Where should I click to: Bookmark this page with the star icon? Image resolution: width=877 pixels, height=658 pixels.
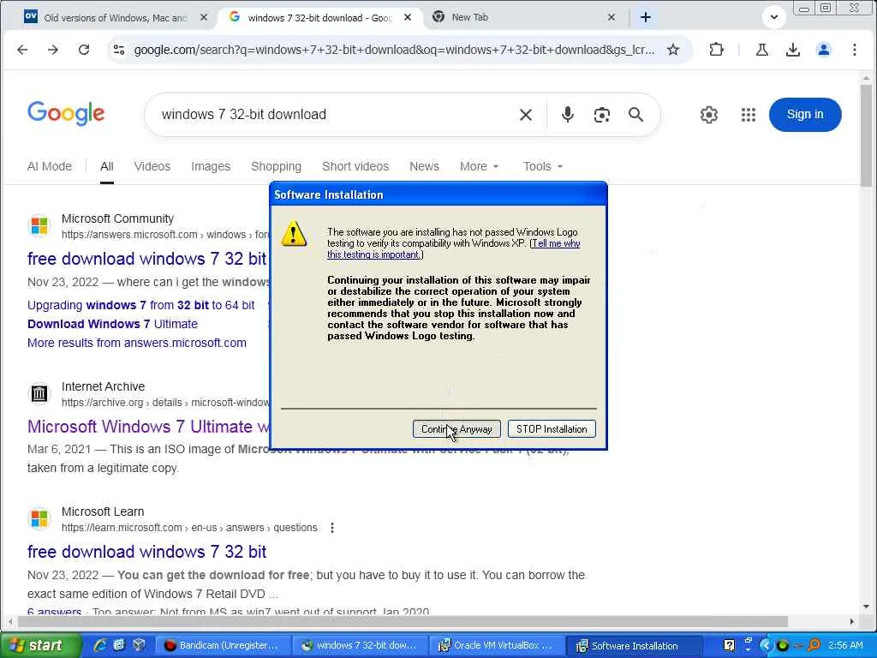pyautogui.click(x=673, y=50)
